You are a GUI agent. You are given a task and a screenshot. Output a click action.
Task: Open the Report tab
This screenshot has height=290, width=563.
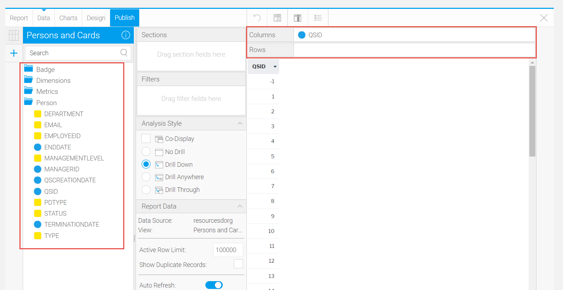[19, 18]
